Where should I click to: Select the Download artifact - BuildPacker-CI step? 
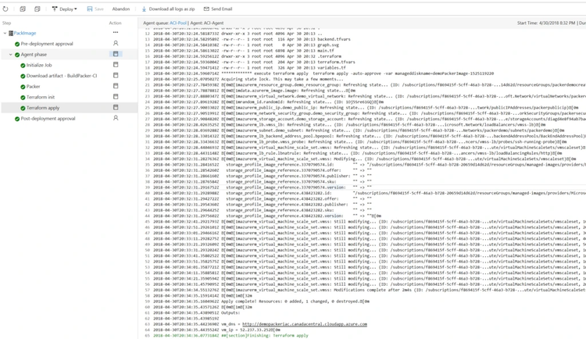click(x=61, y=76)
